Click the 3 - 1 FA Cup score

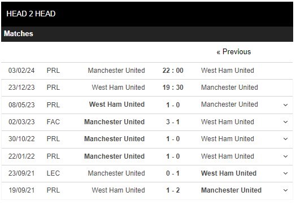tap(173, 122)
